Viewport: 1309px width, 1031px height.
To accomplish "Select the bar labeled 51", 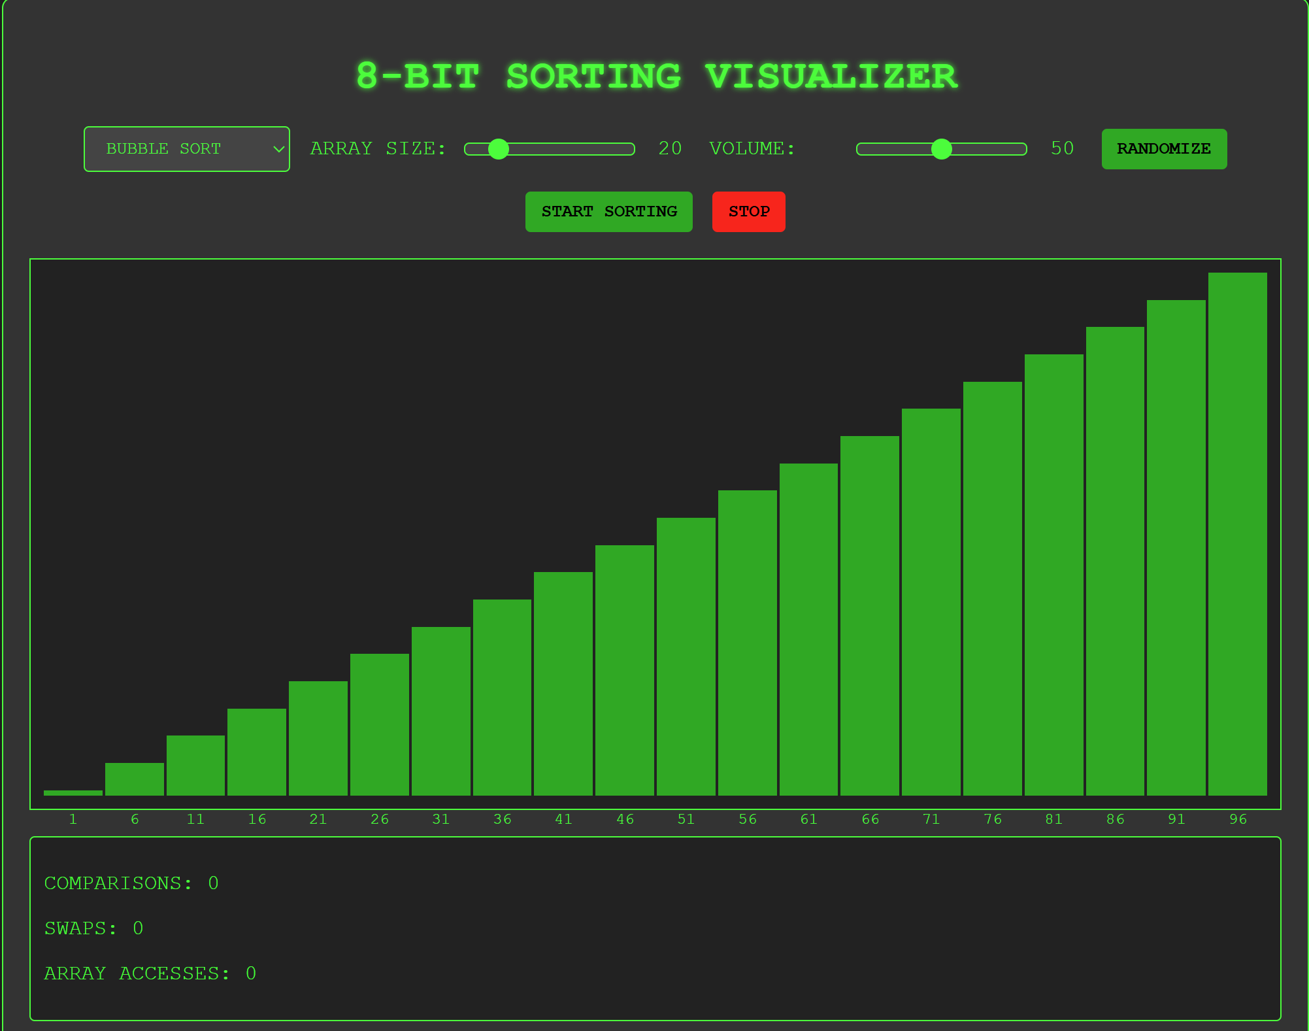I will [686, 656].
